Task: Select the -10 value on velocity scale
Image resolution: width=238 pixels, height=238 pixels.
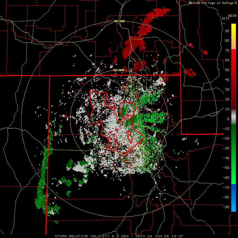Action: click(226, 129)
